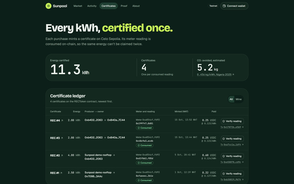Click mint date 15 Oct, 13:44 WAT
Viewport: 294px width, 184px height.
(x=186, y=137)
